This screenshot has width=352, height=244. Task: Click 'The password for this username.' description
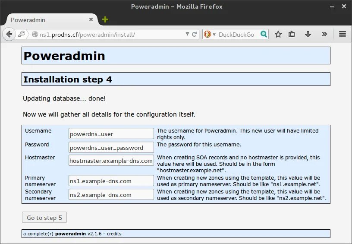(199, 145)
